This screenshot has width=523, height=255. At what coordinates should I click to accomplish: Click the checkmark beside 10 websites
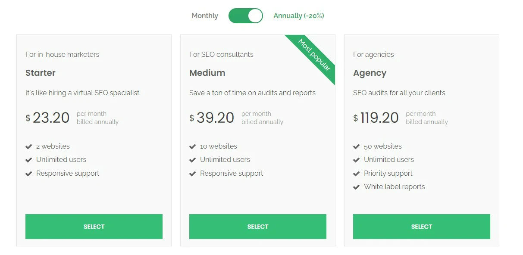[x=193, y=146]
